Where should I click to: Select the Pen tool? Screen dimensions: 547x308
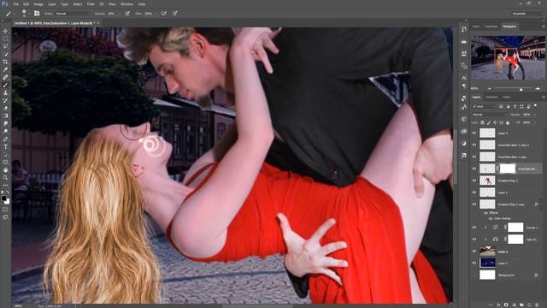[x=5, y=139]
